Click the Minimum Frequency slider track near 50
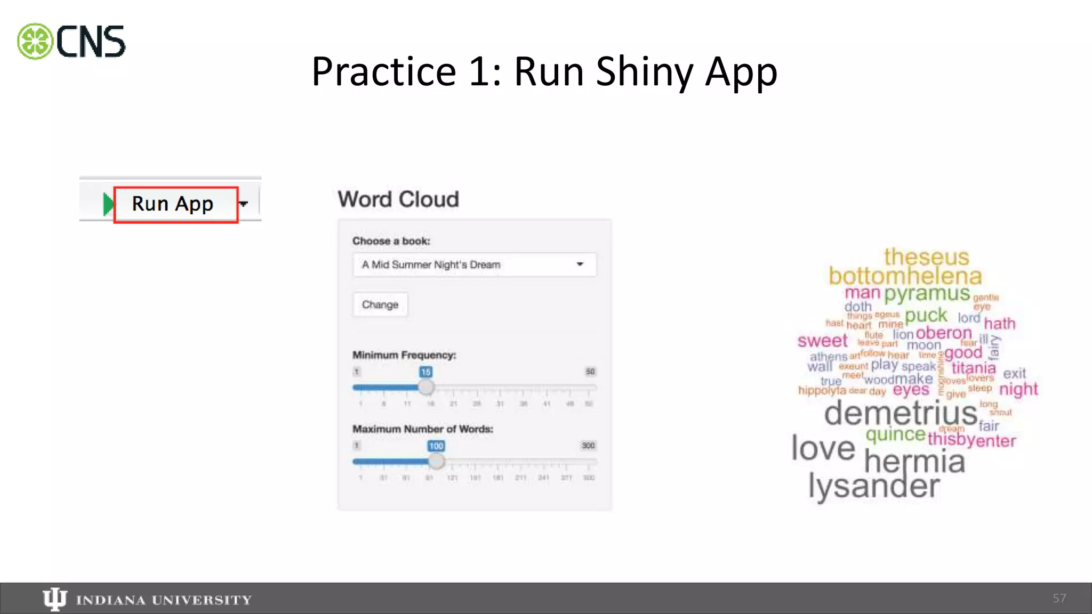 click(589, 387)
